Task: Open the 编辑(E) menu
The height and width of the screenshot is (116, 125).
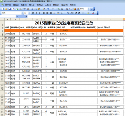Action: pyautogui.click(x=16, y=5)
